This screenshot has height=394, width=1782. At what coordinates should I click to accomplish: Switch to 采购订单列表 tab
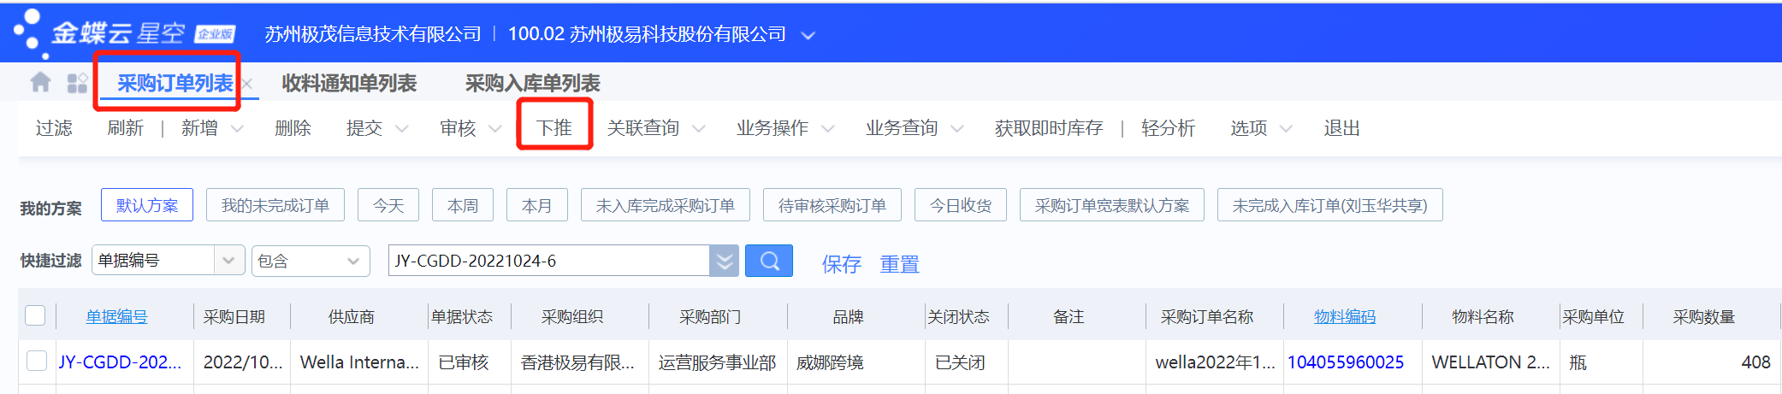tap(175, 83)
